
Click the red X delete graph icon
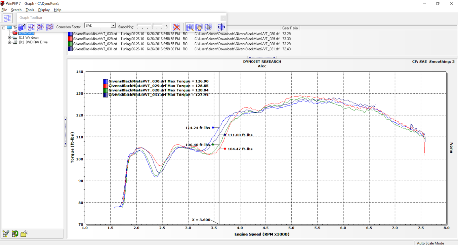[176, 27]
